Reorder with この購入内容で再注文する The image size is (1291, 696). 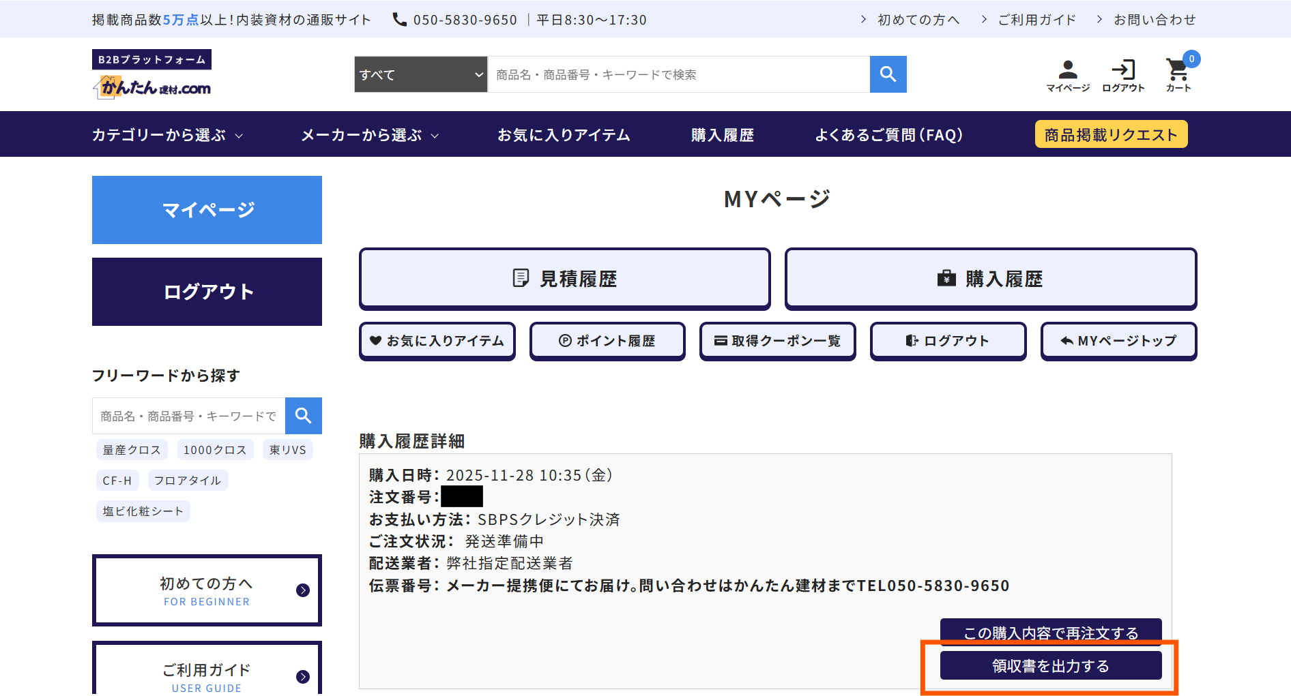pos(1050,632)
